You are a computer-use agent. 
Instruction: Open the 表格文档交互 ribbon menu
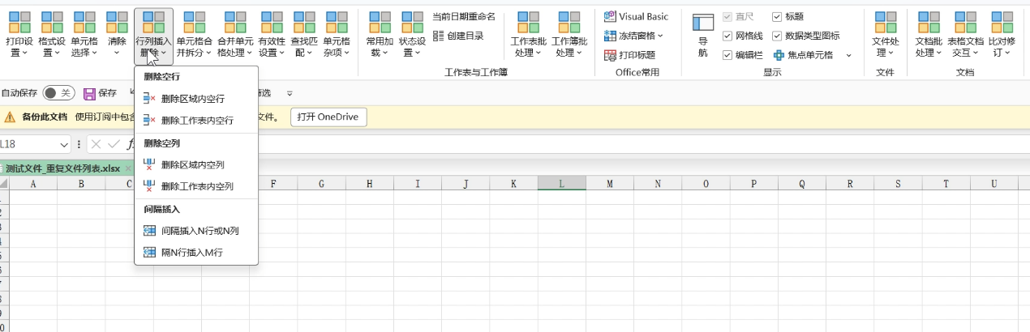pyautogui.click(x=965, y=34)
